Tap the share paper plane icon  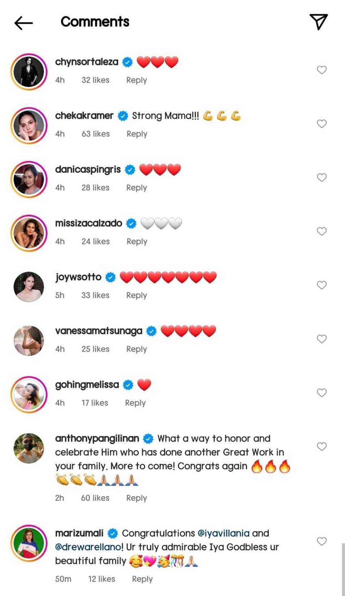click(x=319, y=22)
